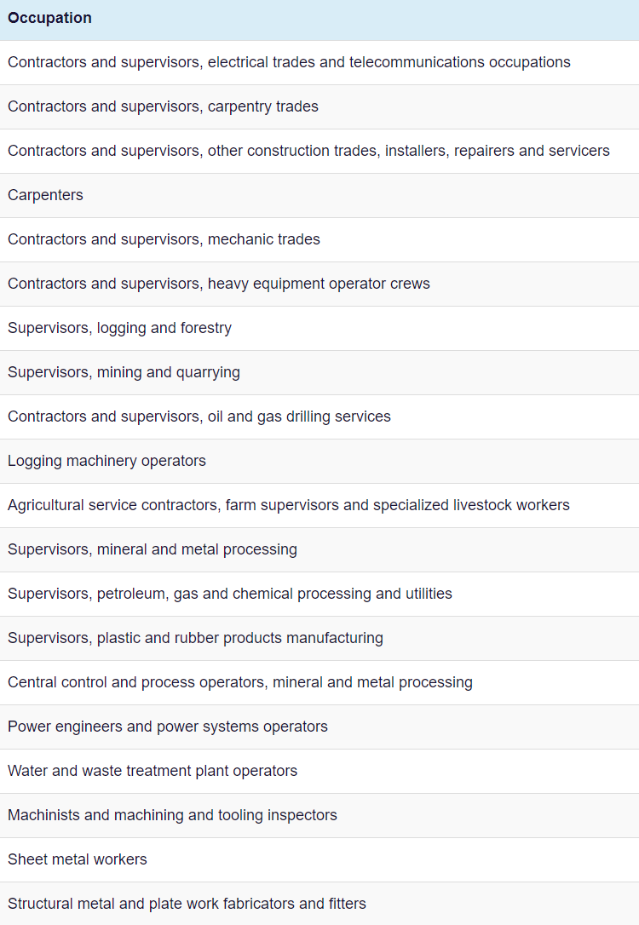Click Water and waste treatment plant operators
This screenshot has height=925, width=639.
[x=319, y=771]
